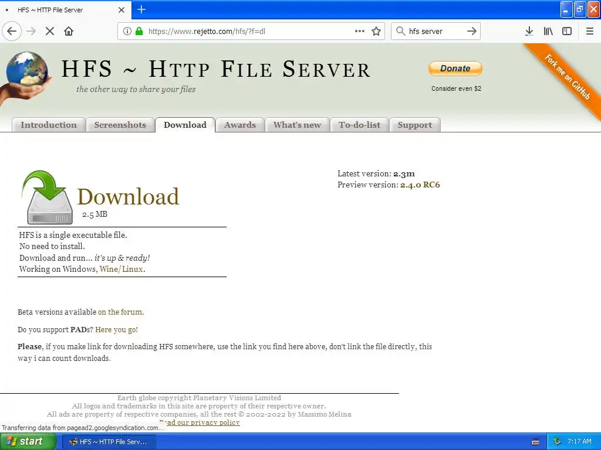This screenshot has height=450, width=601.
Task: Click the forward navigation arrow
Action: [x=31, y=31]
